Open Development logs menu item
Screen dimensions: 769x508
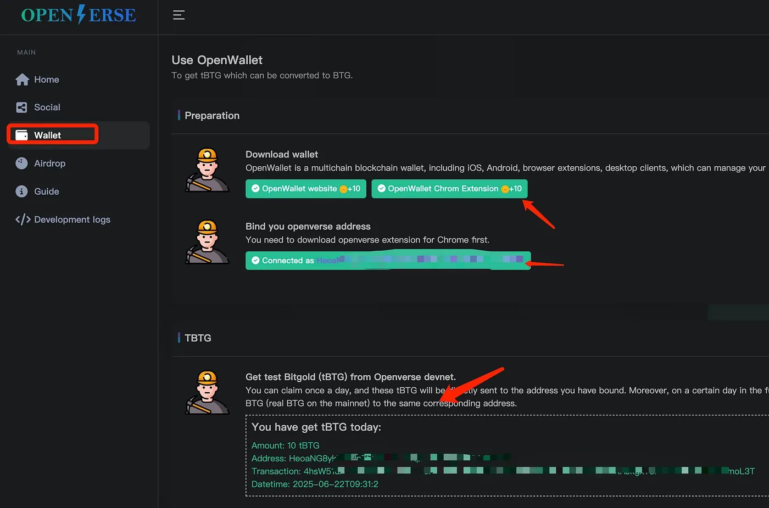(78, 219)
